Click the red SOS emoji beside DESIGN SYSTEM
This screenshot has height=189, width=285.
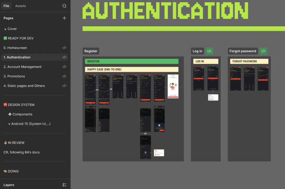[5, 105]
